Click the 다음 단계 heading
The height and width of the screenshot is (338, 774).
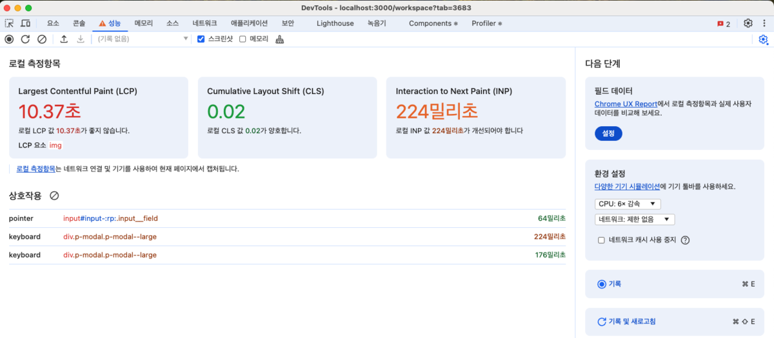pyautogui.click(x=602, y=64)
